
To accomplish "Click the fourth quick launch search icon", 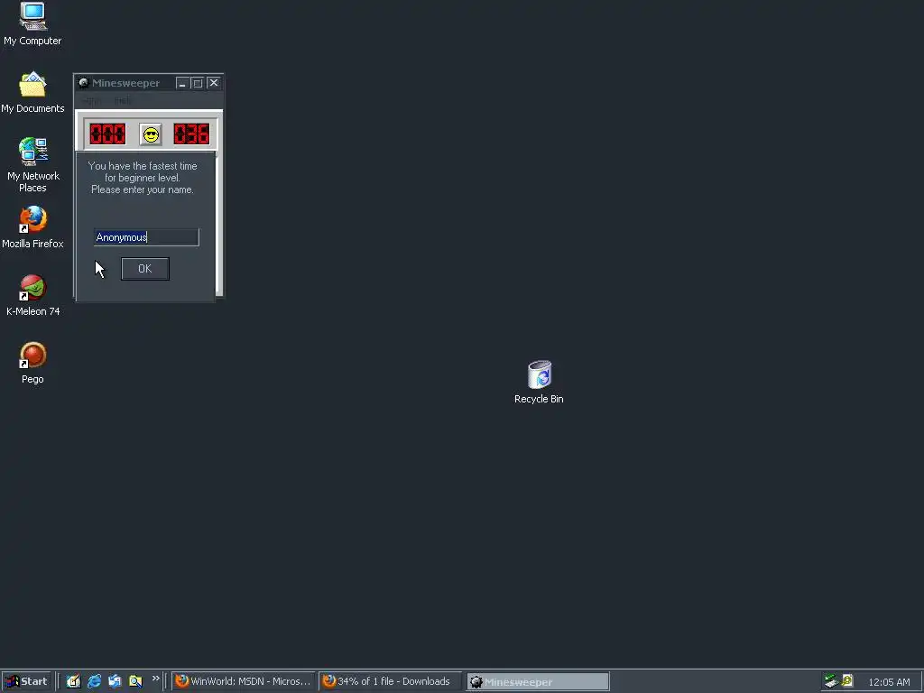I will point(135,681).
